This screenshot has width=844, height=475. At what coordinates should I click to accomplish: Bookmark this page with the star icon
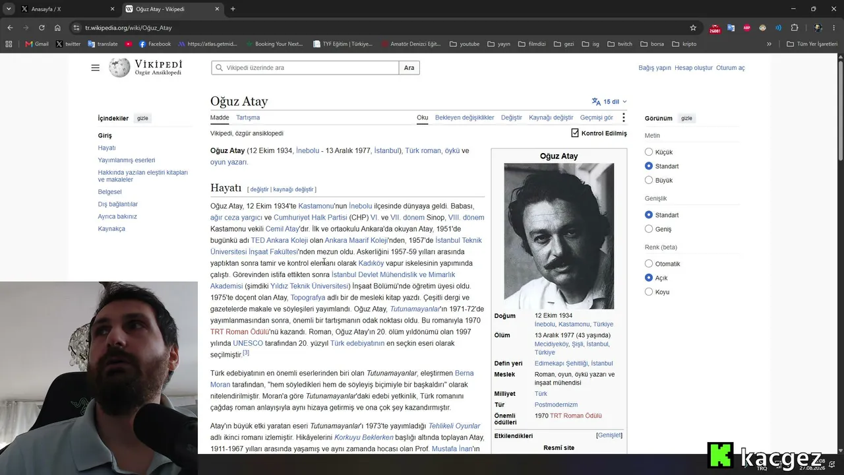(693, 28)
